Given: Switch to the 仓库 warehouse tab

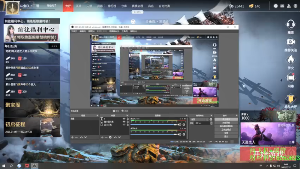Looking at the screenshot, I should click(124, 6).
